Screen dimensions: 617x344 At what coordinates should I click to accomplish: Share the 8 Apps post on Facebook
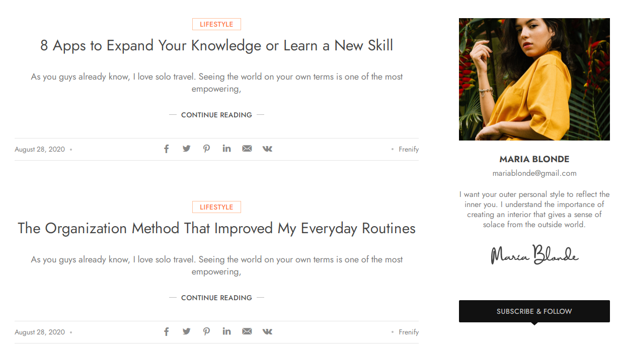click(x=167, y=149)
